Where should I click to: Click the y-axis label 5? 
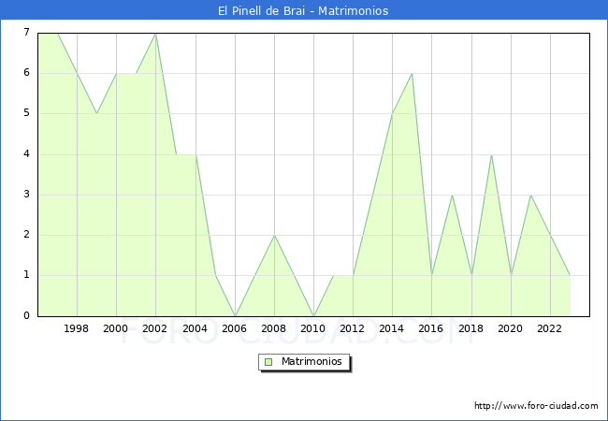tap(27, 113)
